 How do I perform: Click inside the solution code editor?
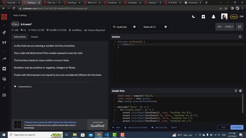point(177,62)
